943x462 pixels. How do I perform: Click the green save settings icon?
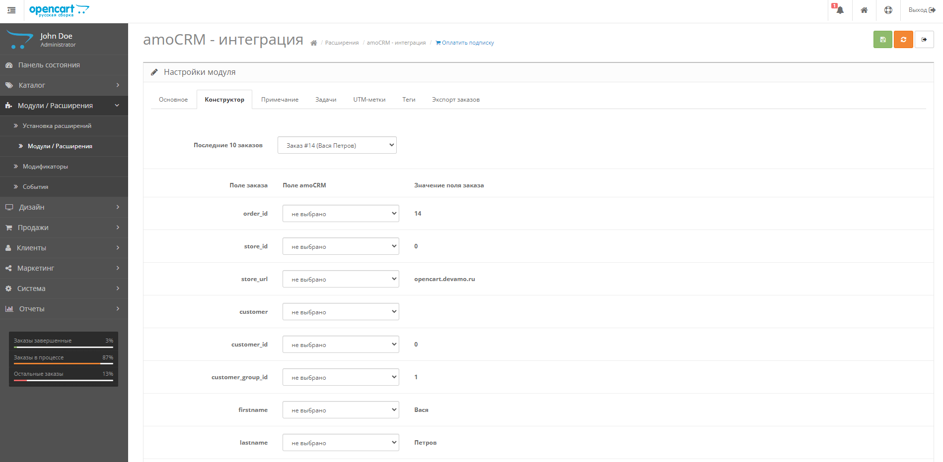click(x=882, y=39)
